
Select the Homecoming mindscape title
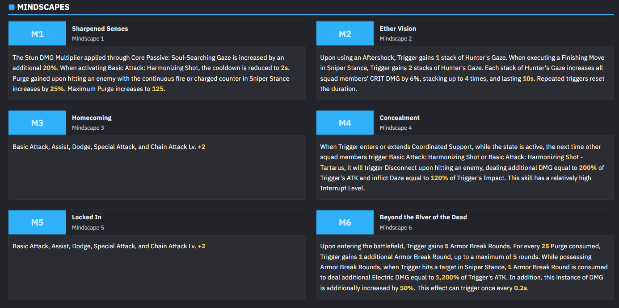point(92,118)
